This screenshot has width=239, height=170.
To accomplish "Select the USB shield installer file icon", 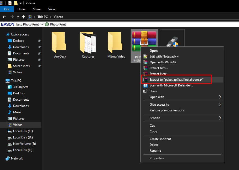I will pyautogui.click(x=172, y=42).
